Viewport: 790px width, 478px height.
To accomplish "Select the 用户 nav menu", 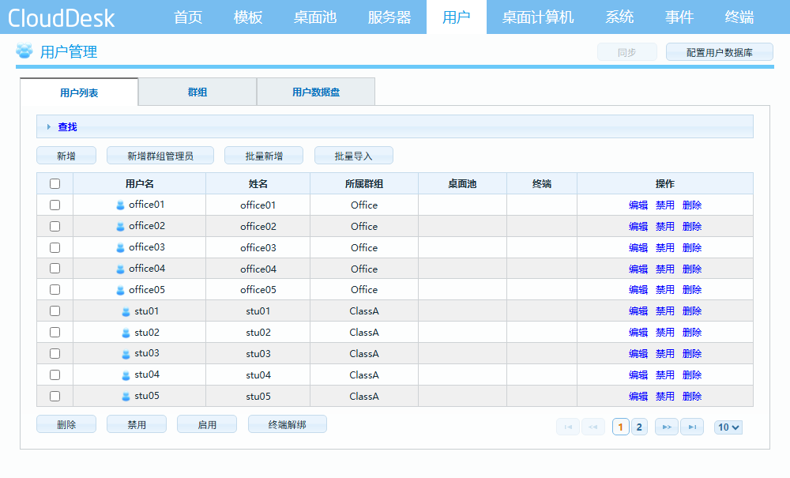I will point(457,17).
